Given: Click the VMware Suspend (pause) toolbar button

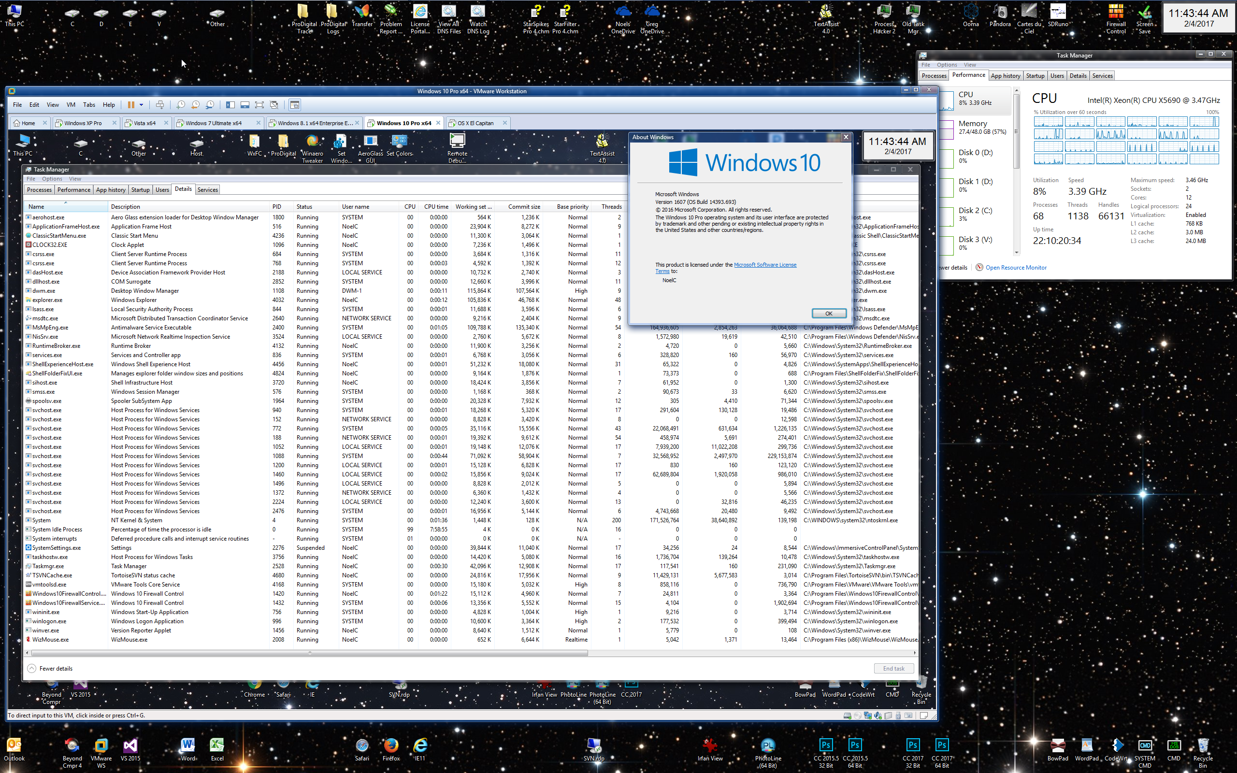Looking at the screenshot, I should point(131,105).
